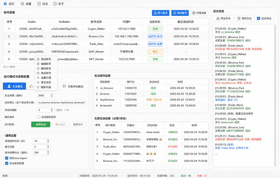This screenshot has height=178, width=280.
Task: Decrease the 关注间隔 value with down arrow
Action: [52, 96]
